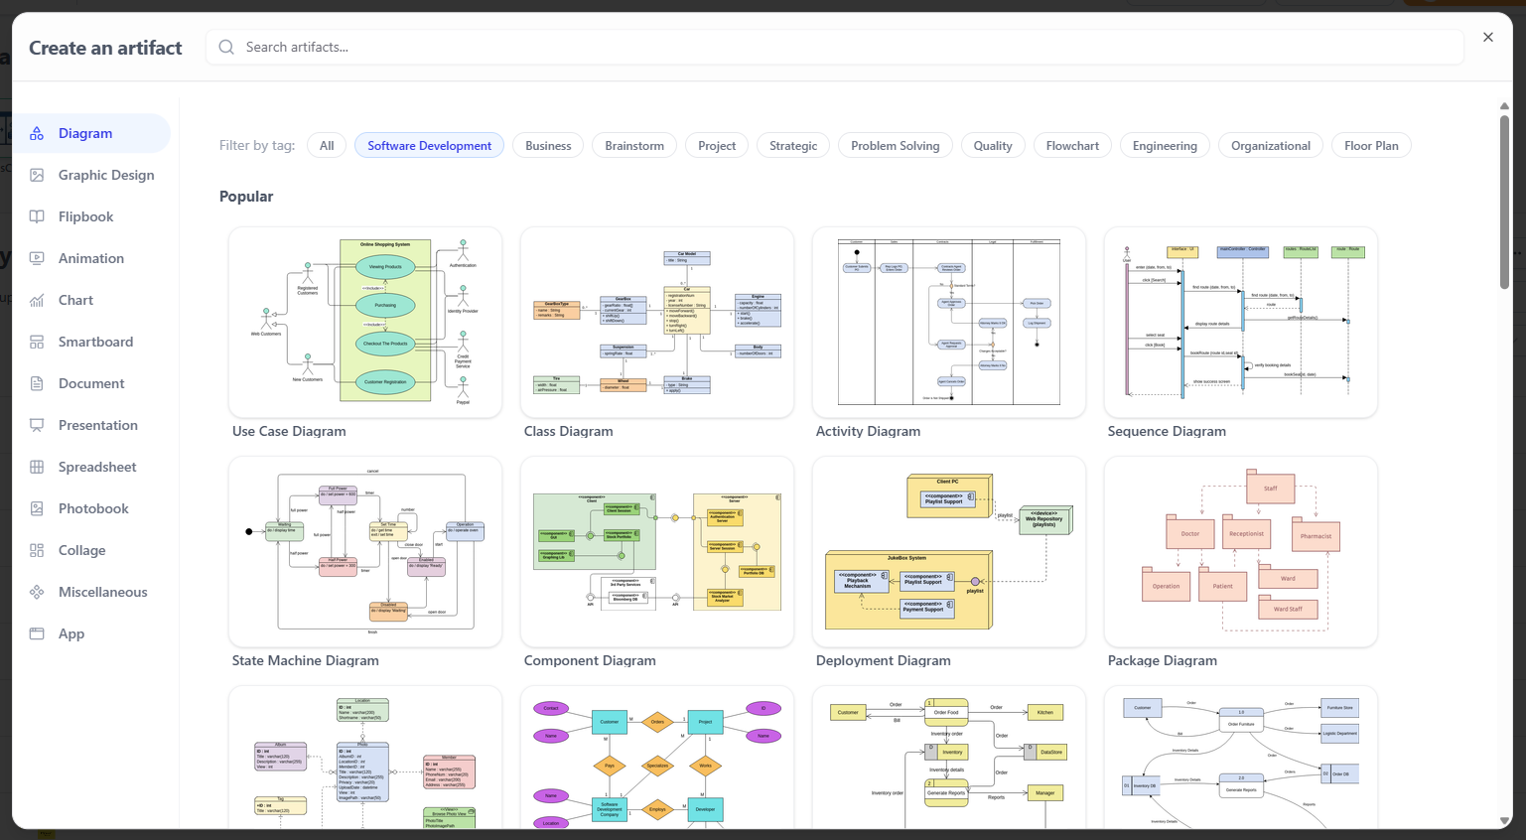Screen dimensions: 1526x840
Task: Click the App sidebar icon
Action: (37, 633)
